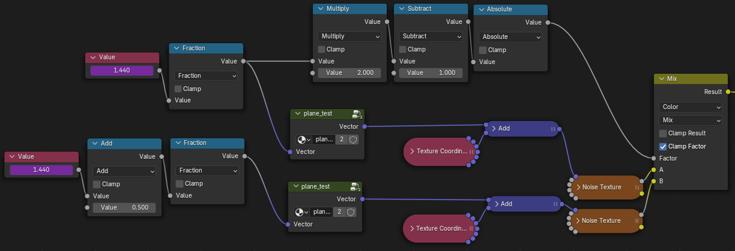Open node tree browser on upper plane_test node
The height and width of the screenshot is (251, 735).
[x=303, y=139]
